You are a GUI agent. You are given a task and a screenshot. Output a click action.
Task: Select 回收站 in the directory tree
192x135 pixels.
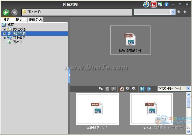click(17, 42)
